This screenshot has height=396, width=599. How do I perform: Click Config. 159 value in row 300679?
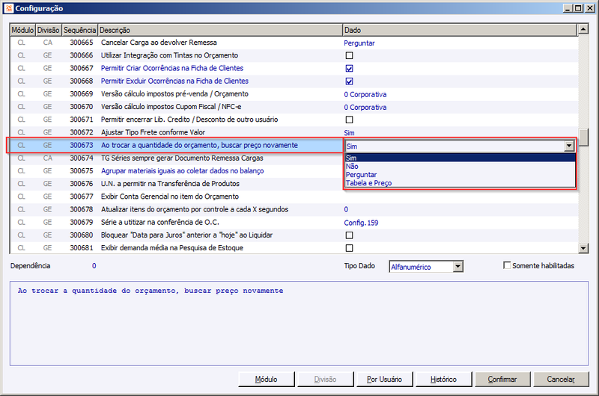(361, 223)
